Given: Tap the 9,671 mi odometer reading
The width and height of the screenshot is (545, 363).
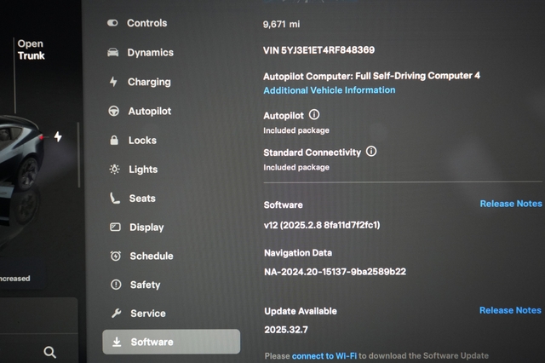Looking at the screenshot, I should click(x=281, y=25).
